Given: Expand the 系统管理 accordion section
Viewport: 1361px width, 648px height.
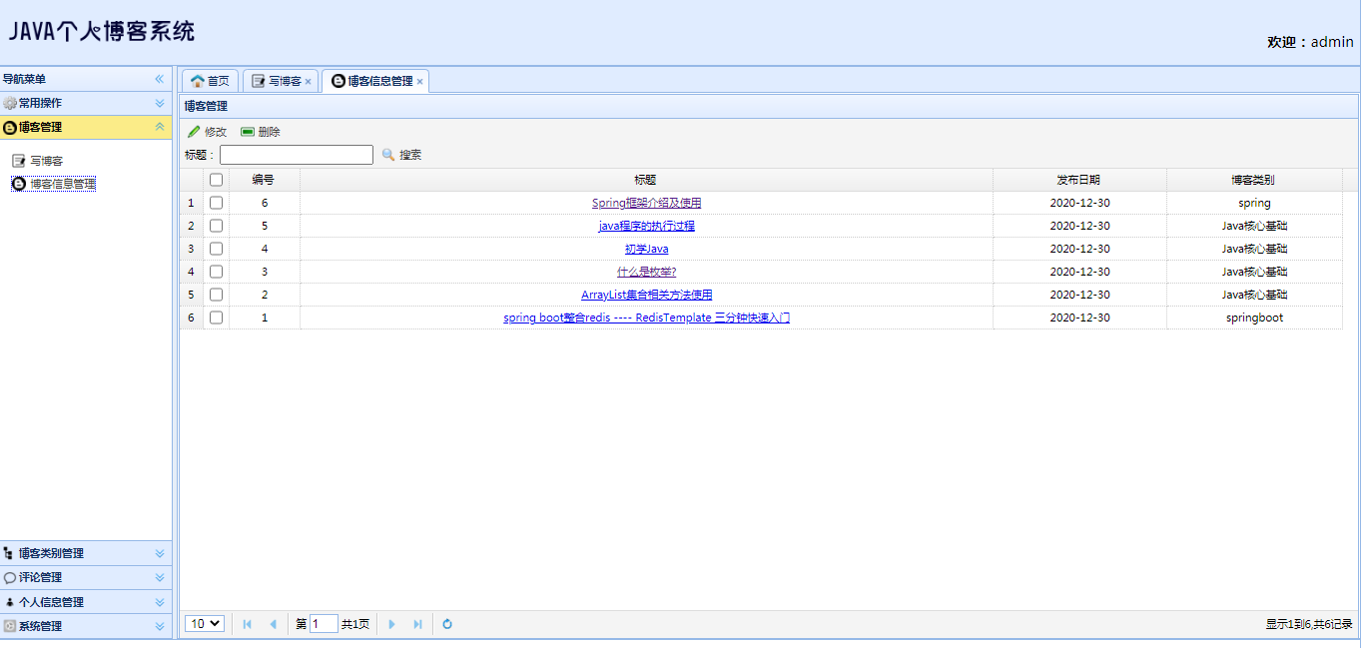Looking at the screenshot, I should [160, 626].
